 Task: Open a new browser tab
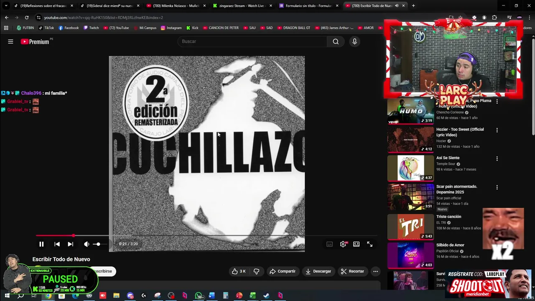tap(413, 6)
